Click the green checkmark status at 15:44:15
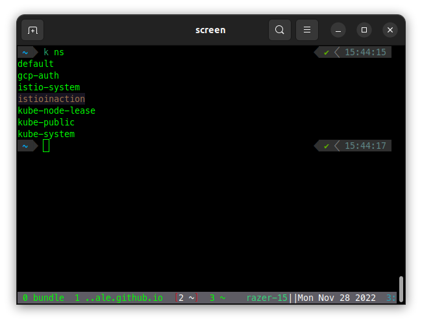This screenshot has height=323, width=422. [x=327, y=53]
